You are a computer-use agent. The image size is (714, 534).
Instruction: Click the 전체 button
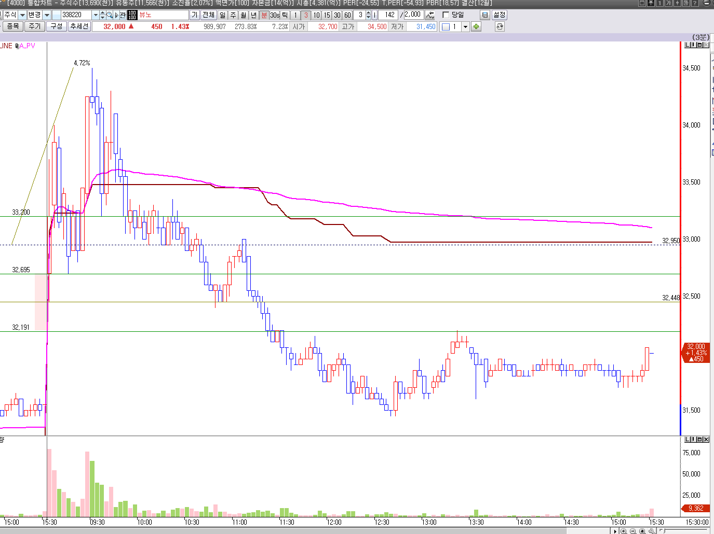coord(208,15)
